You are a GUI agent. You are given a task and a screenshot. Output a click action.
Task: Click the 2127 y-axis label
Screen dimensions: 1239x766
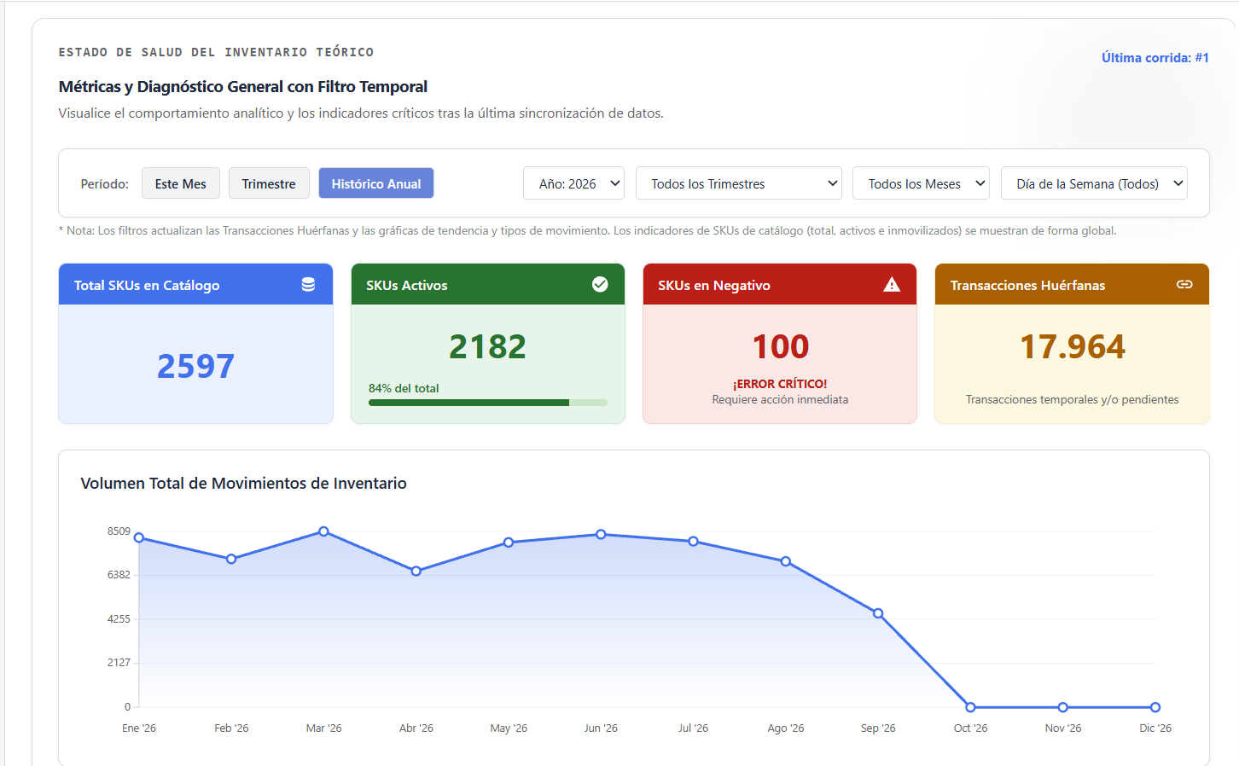[119, 663]
